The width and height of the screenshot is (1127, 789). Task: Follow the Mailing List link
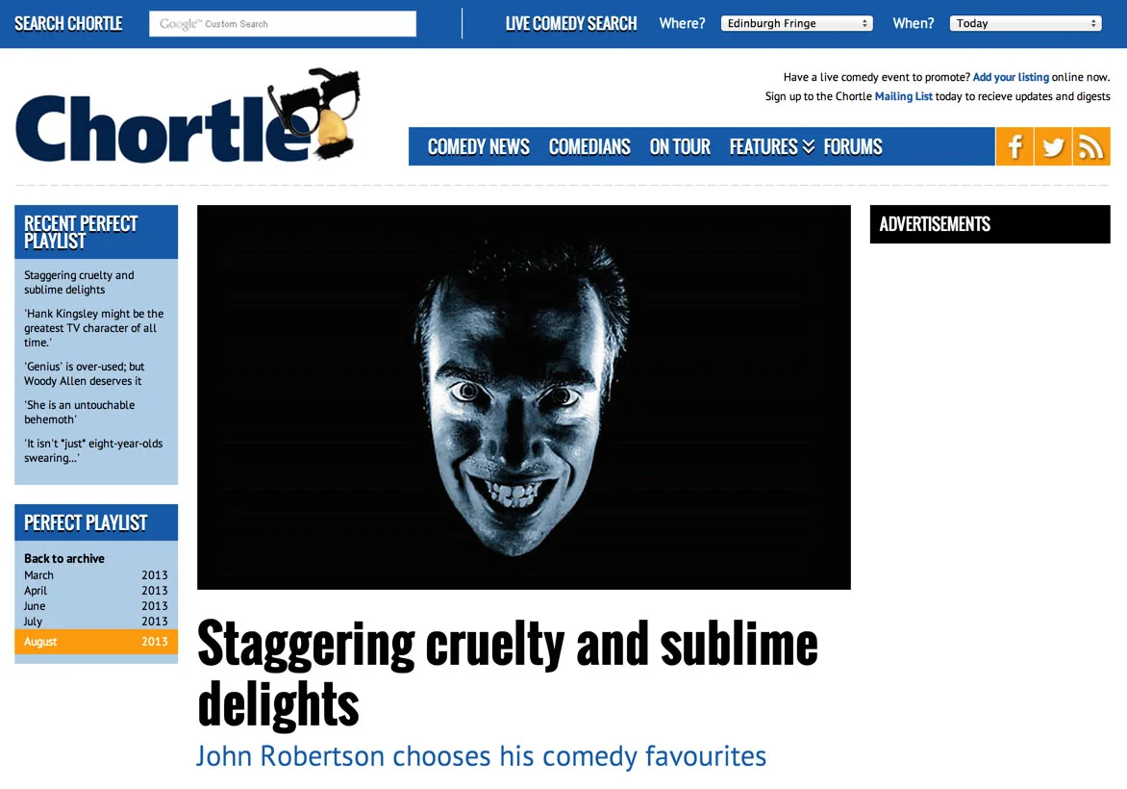[904, 96]
